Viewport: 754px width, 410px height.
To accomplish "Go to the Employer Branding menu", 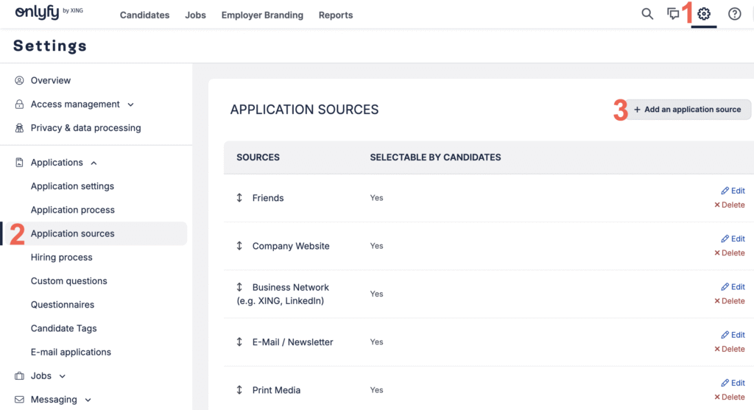I will point(262,15).
